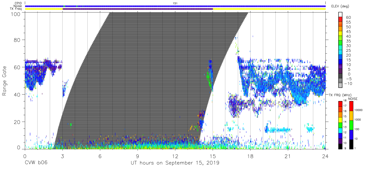Click the CPID label above the plot
The height and width of the screenshot is (169, 366).
(x=18, y=3)
